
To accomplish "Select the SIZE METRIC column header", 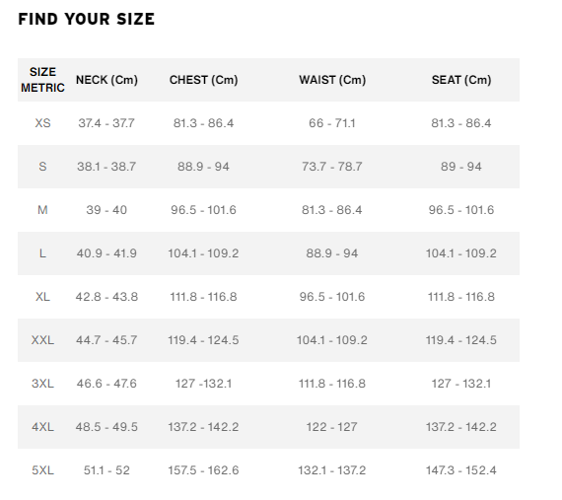I will [42, 80].
